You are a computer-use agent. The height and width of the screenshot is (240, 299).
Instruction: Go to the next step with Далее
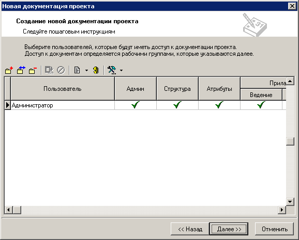(229, 229)
